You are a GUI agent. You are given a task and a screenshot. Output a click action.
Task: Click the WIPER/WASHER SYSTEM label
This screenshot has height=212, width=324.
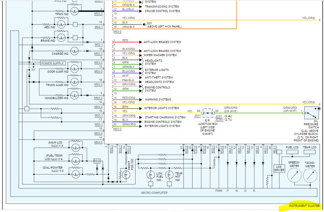(x=161, y=55)
